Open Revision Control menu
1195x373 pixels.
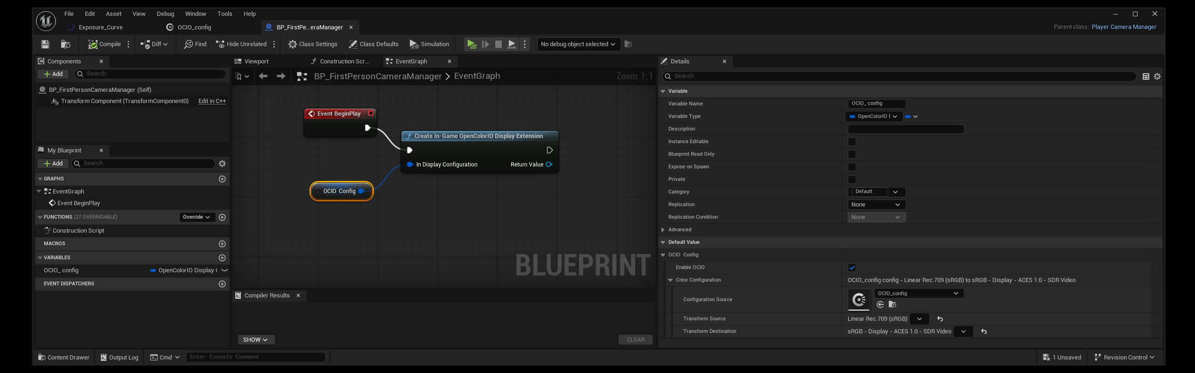click(x=1124, y=358)
